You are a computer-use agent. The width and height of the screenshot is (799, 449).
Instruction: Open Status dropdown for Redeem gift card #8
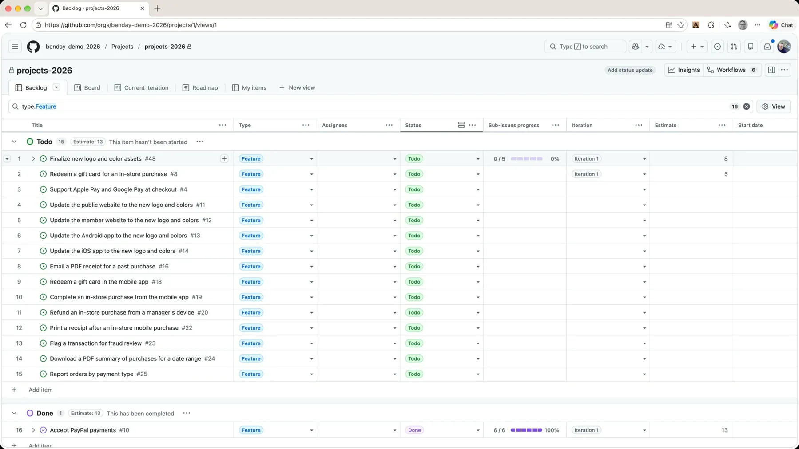pyautogui.click(x=478, y=174)
